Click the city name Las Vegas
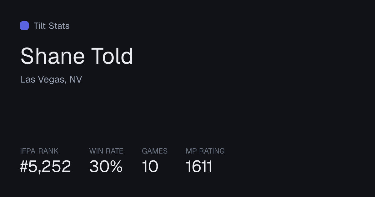This screenshot has height=197, width=375. 42,79
